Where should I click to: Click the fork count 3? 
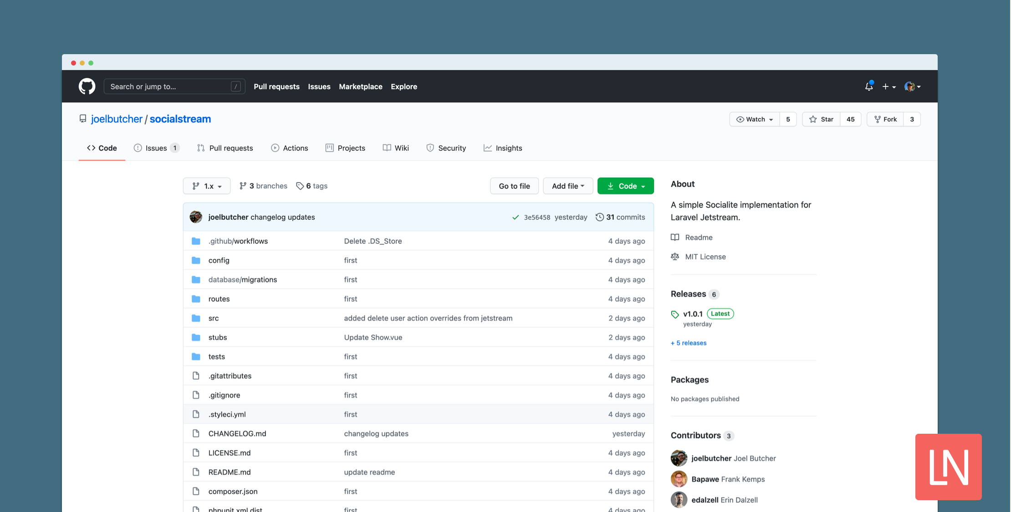[912, 119]
